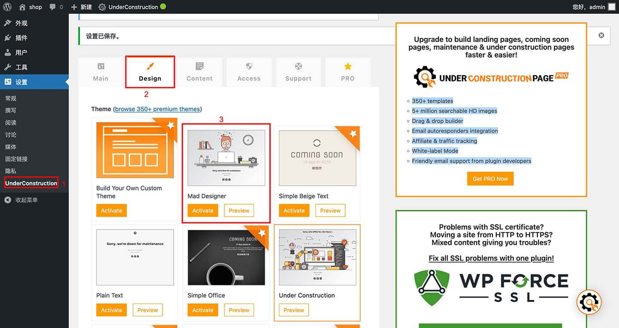Open UnderConstruction settings submenu
This screenshot has width=619, height=328.
tap(31, 183)
